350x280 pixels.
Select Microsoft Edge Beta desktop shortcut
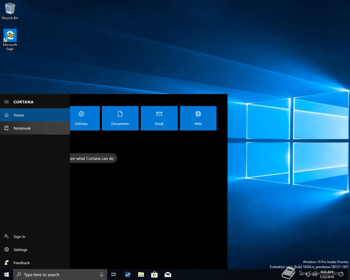[10, 40]
